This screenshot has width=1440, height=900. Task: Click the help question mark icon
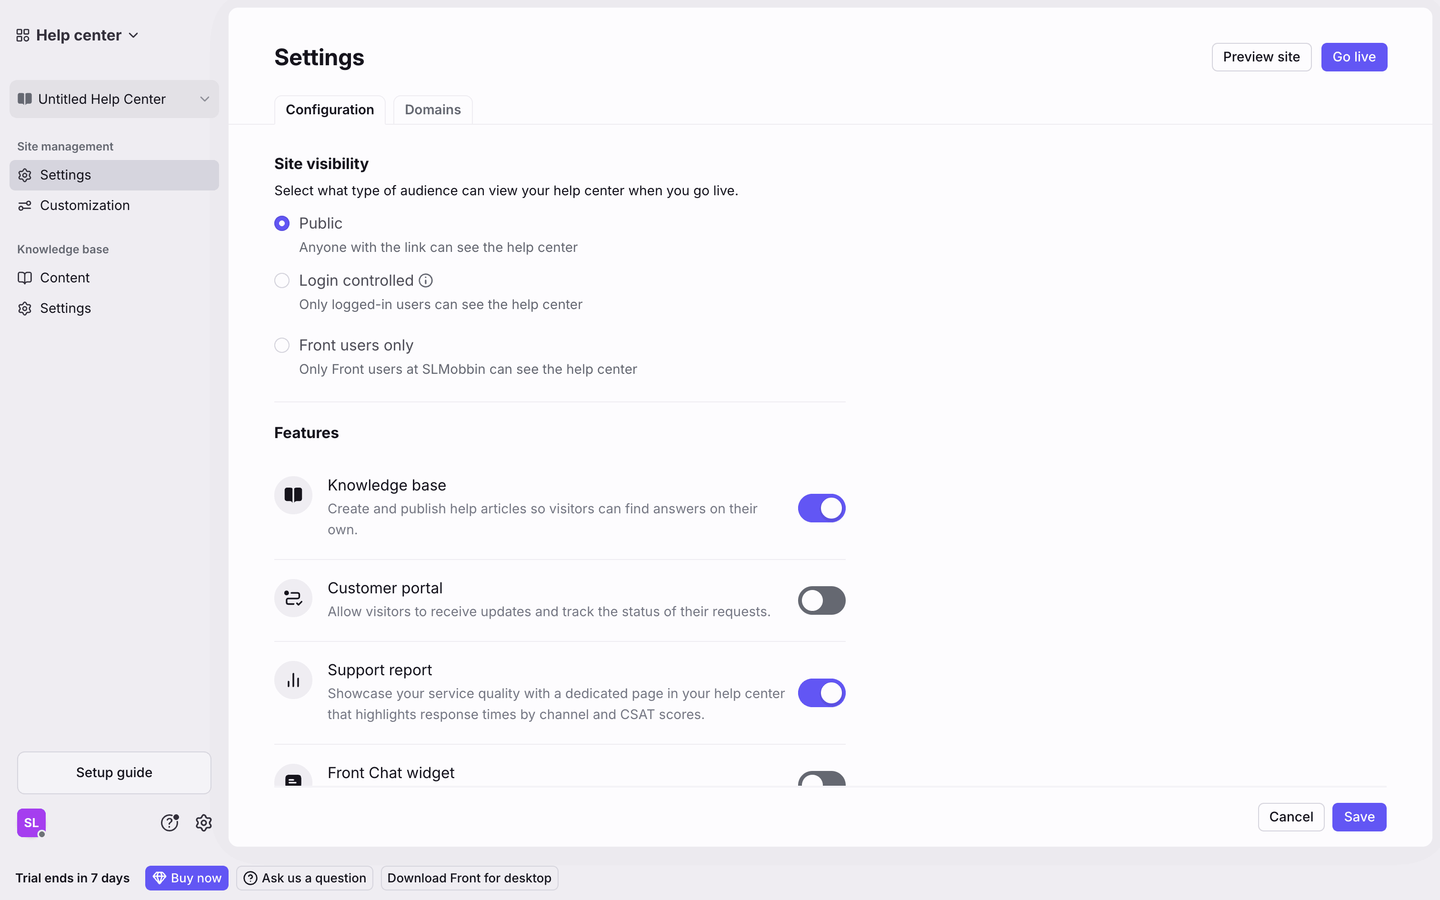[x=170, y=823]
